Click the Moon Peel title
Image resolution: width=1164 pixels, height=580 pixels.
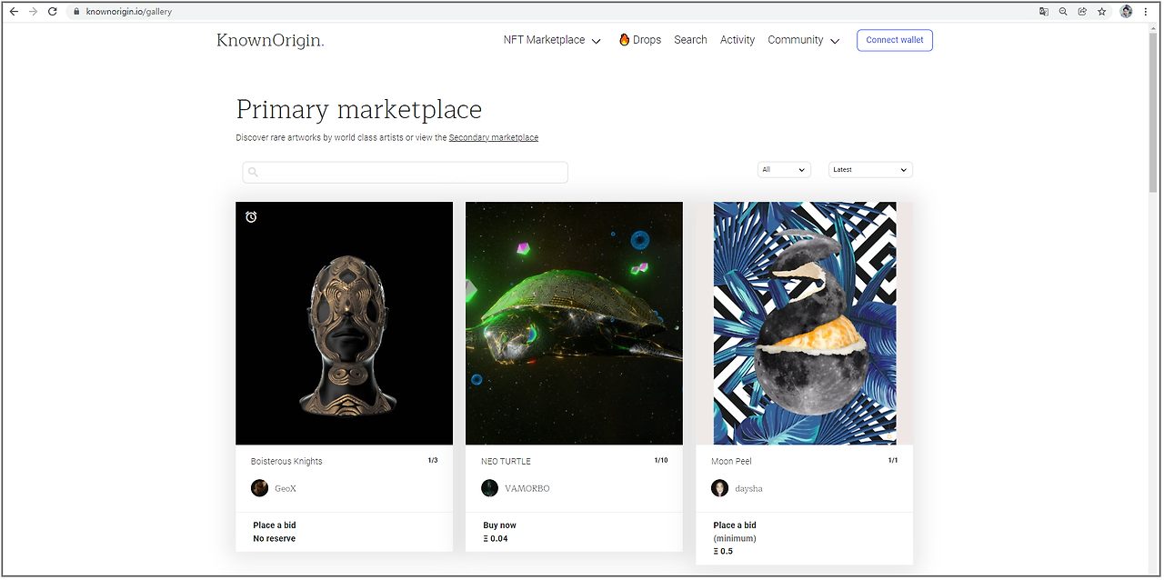pyautogui.click(x=731, y=462)
